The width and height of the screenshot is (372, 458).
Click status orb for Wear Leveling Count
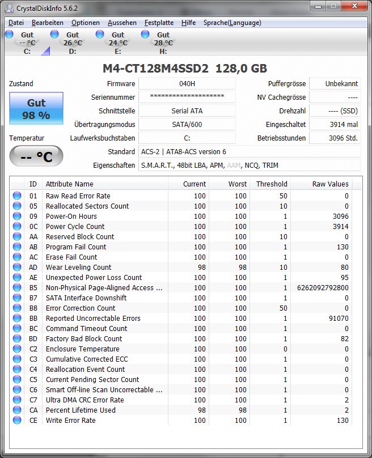pyautogui.click(x=17, y=267)
